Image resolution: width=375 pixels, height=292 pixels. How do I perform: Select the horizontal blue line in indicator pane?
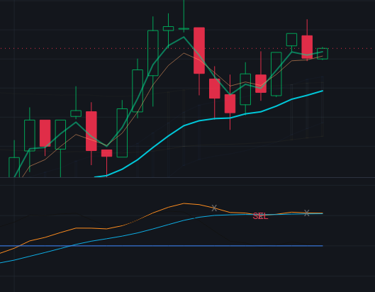pos(162,246)
